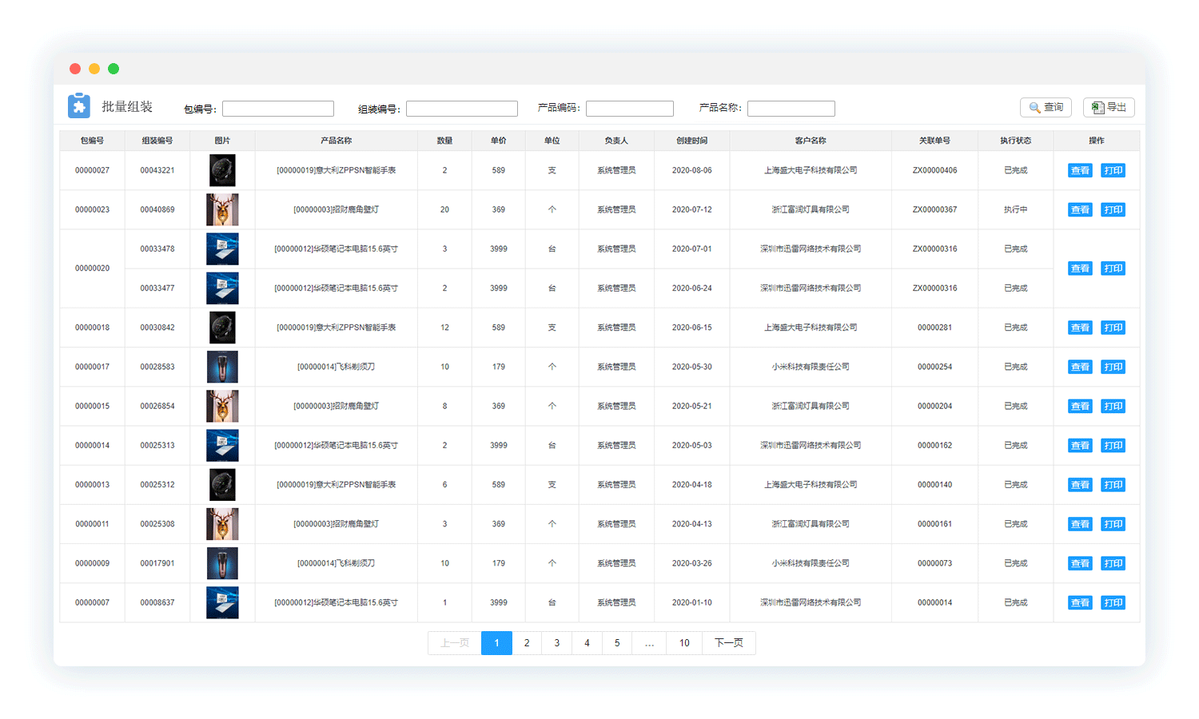Viewport: 1199px width, 719px height.
Task: Open shaver thumbnail in row 00000017
Action: click(x=222, y=367)
